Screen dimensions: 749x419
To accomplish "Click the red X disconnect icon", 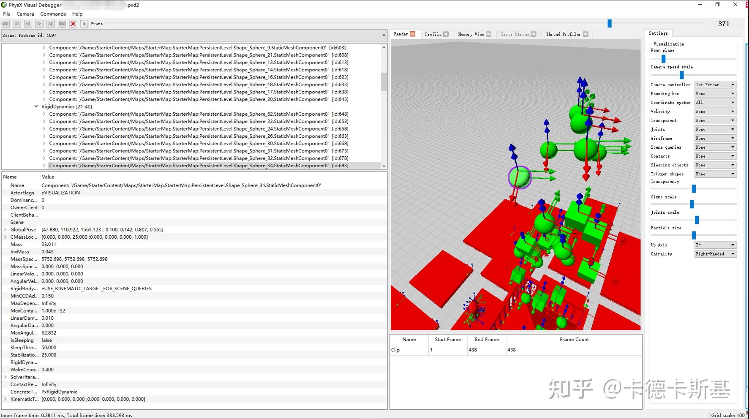I will (x=73, y=24).
